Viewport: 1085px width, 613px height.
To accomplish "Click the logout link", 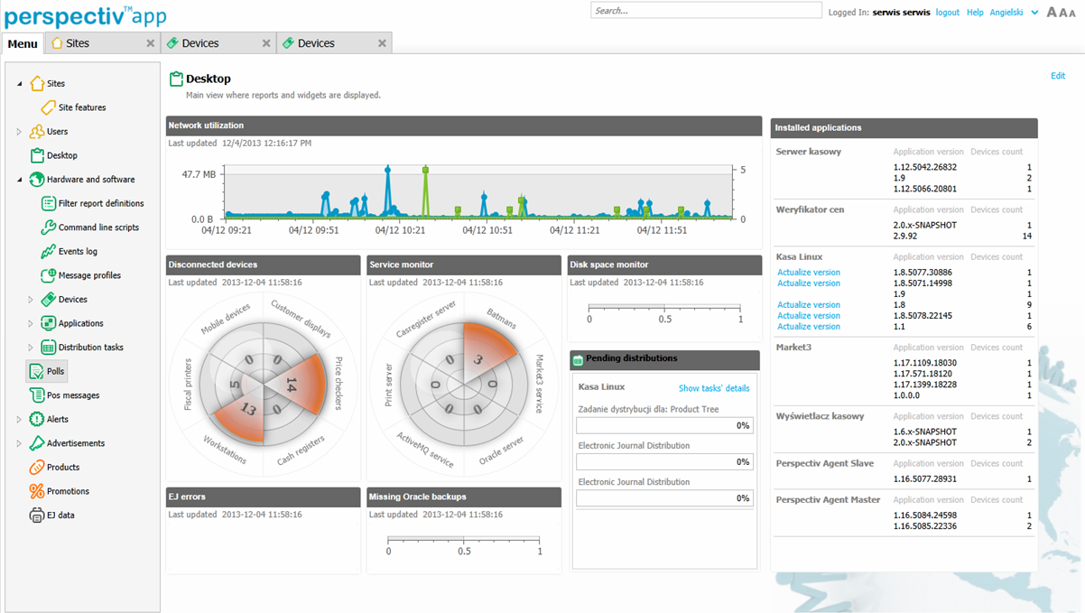I will pyautogui.click(x=947, y=13).
